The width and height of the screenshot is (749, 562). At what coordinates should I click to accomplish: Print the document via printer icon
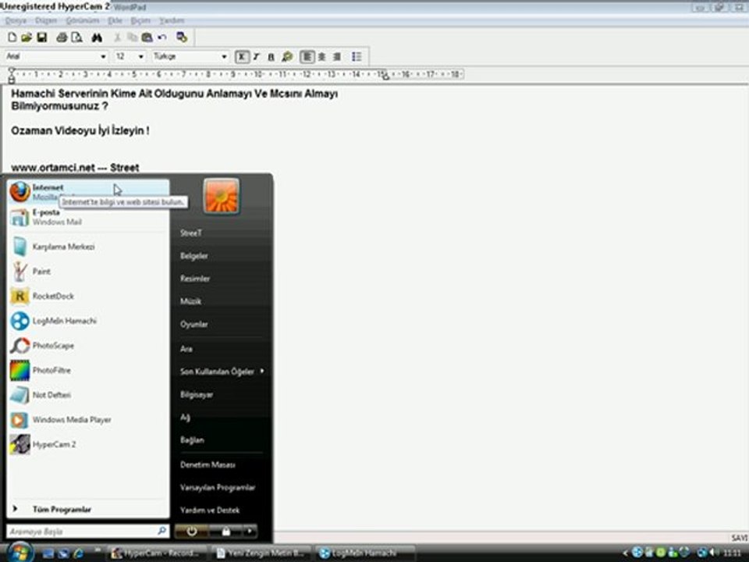pos(62,37)
